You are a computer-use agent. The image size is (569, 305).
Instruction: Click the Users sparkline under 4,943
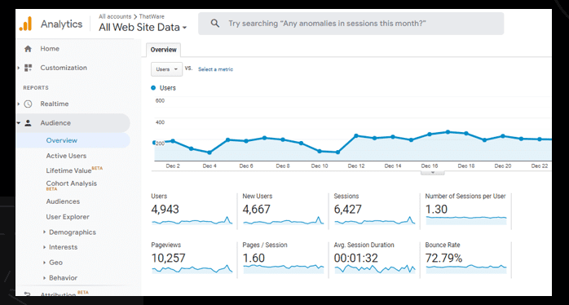[192, 221]
